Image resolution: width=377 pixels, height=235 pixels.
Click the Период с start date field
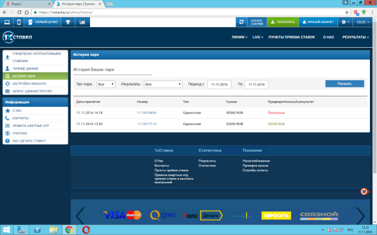(219, 84)
